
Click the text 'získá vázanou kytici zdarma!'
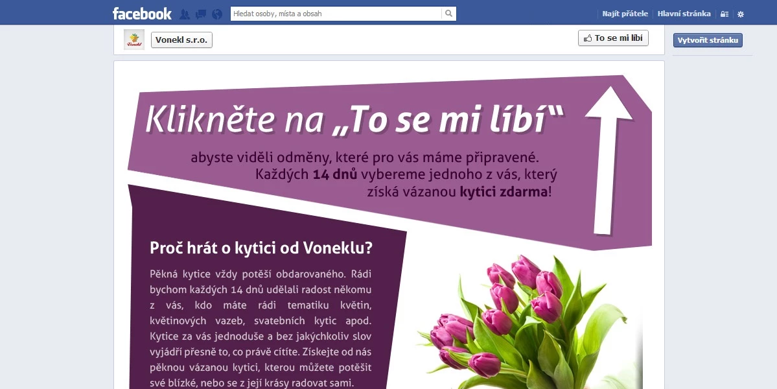459,191
